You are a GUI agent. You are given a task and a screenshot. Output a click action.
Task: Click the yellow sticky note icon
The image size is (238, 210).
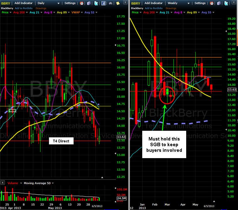118,3
